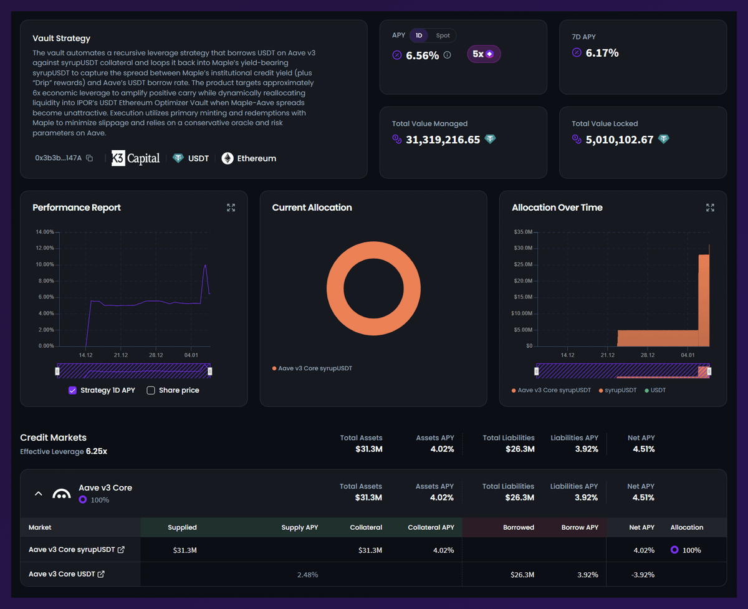Click the Supply APY column header
748x609 pixels.
click(300, 527)
